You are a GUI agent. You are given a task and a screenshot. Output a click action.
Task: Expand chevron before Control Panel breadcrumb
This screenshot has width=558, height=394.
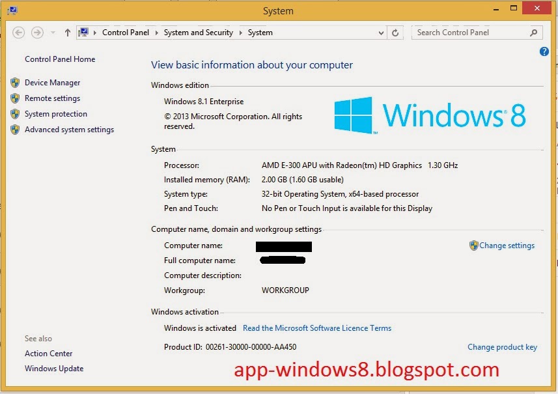(95, 33)
